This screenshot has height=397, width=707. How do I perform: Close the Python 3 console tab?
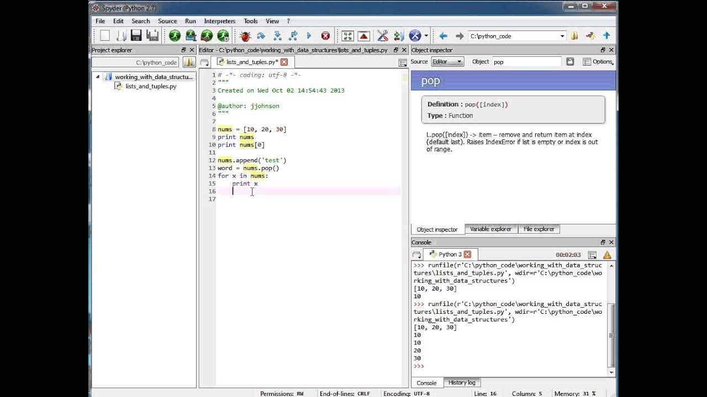pyautogui.click(x=467, y=254)
